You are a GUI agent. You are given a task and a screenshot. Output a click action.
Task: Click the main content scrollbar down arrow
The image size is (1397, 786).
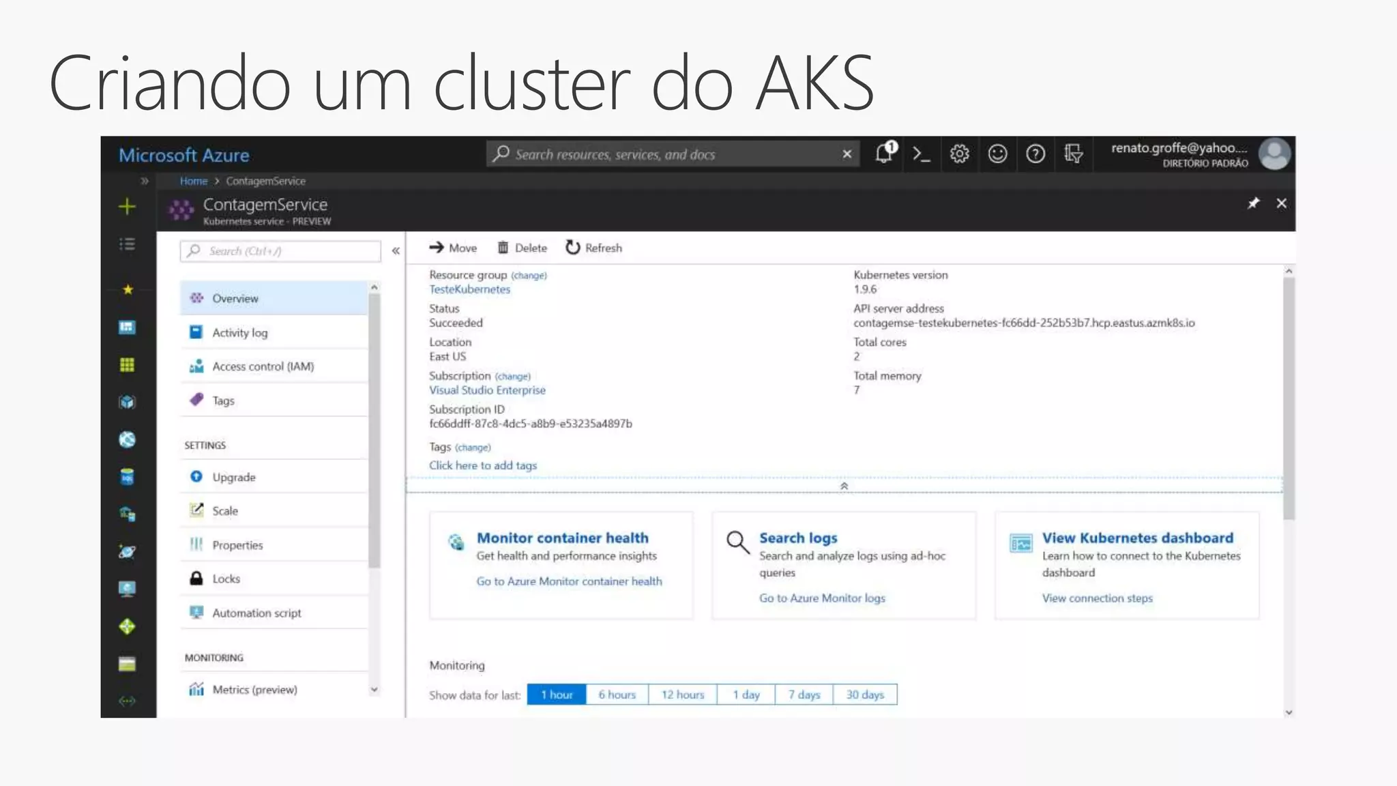(1289, 712)
